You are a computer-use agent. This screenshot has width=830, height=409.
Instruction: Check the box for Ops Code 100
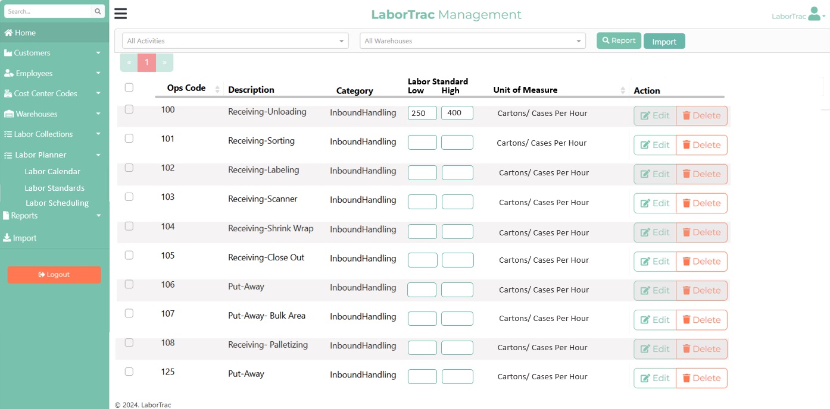click(x=129, y=109)
